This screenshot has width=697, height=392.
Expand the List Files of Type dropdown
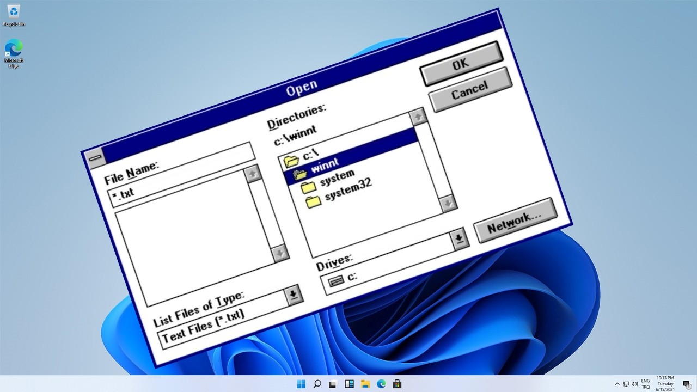294,295
